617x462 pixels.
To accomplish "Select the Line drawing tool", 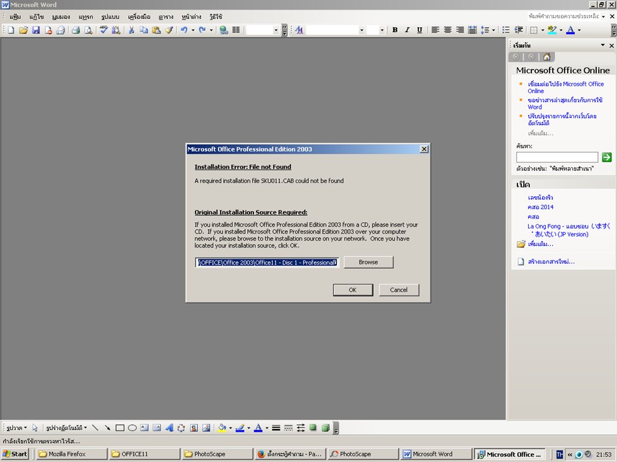I will click(95, 428).
